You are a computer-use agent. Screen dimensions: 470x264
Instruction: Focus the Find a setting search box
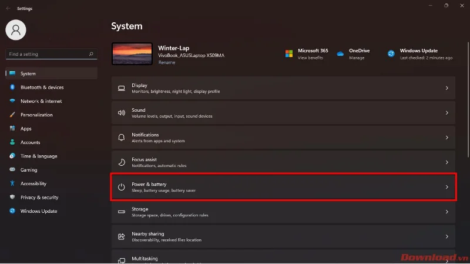tap(51, 54)
